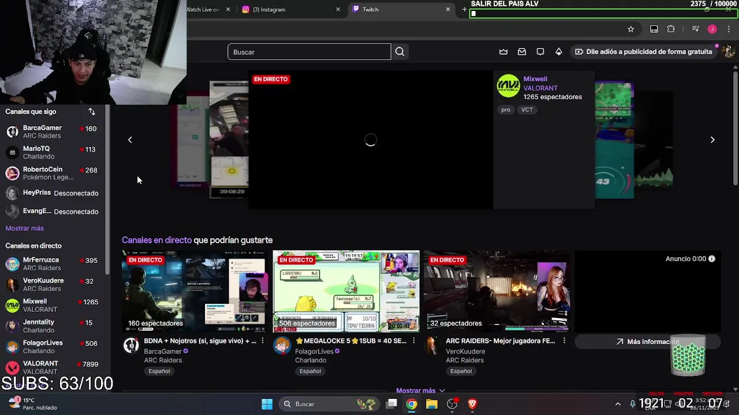Open MarioTQ in followed channels sidebar
Screen dimensions: 739x415
click(x=52, y=152)
